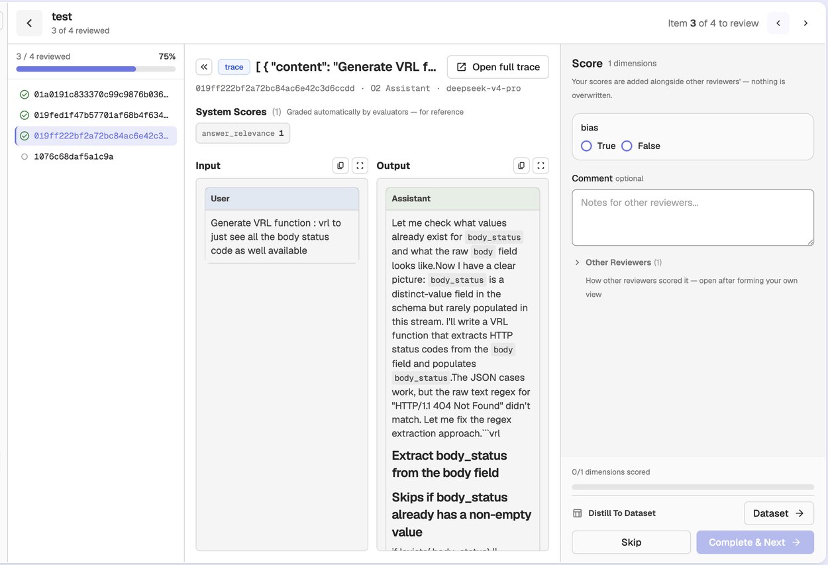The width and height of the screenshot is (828, 565).
Task: Select True for bias
Action: [x=586, y=146]
